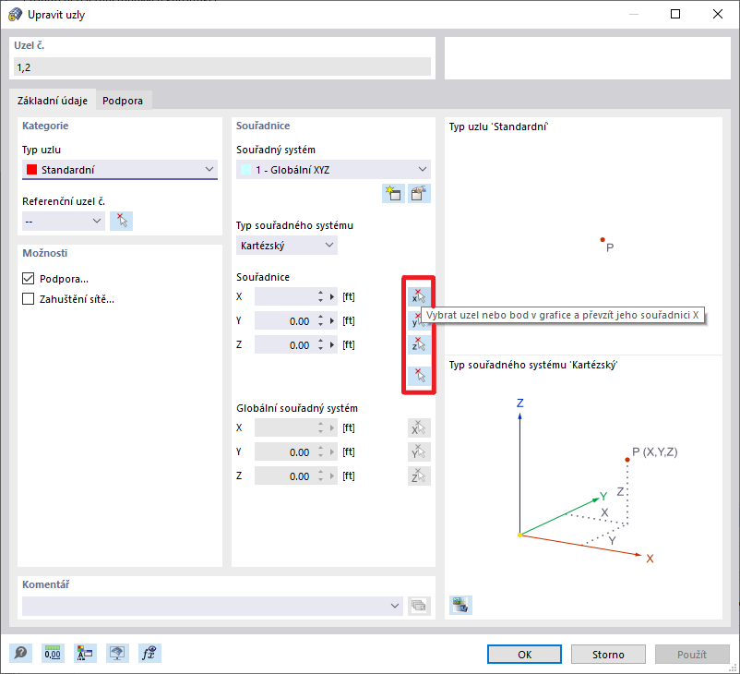
Task: Switch to Základní údaje tab
Action: click(53, 101)
